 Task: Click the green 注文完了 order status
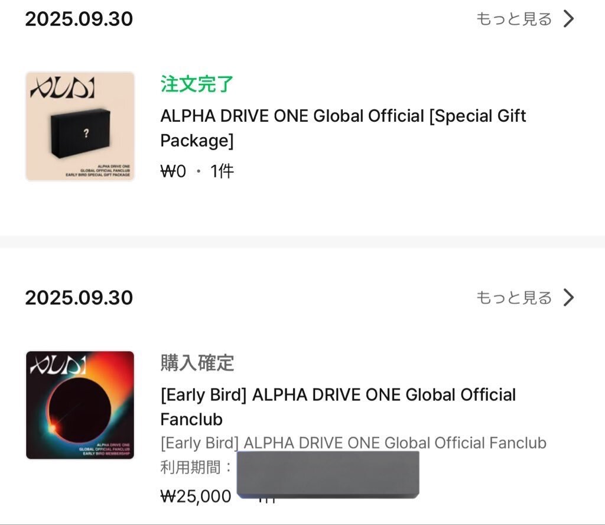pyautogui.click(x=195, y=85)
